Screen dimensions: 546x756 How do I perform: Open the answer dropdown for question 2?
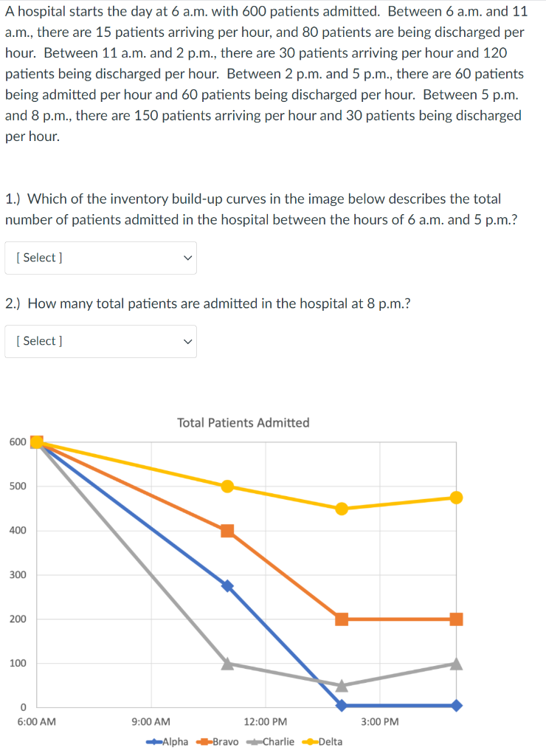pos(100,341)
